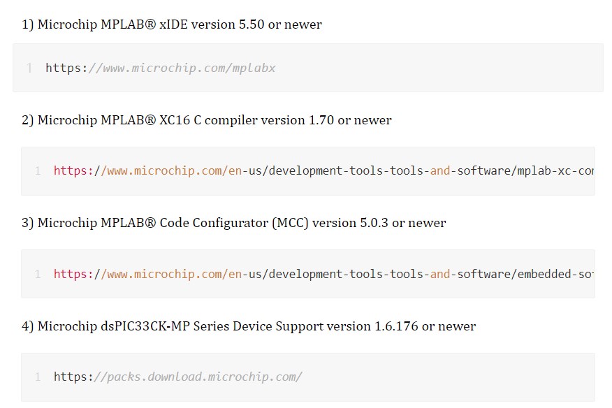
Task: Click the Code Configurator (MCC) version 5.0.3 heading
Action: coord(233,223)
